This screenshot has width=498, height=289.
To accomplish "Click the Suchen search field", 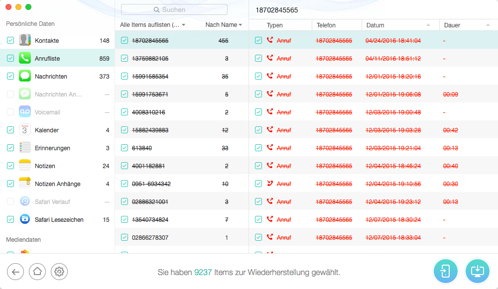I will (174, 9).
